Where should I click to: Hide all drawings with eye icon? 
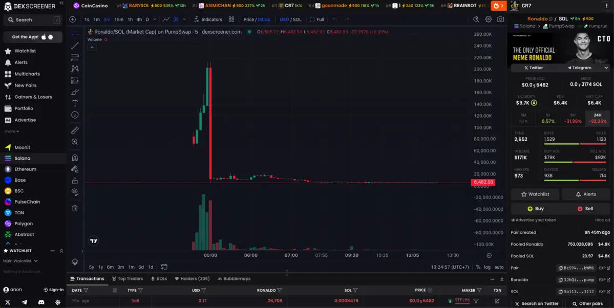[75, 192]
